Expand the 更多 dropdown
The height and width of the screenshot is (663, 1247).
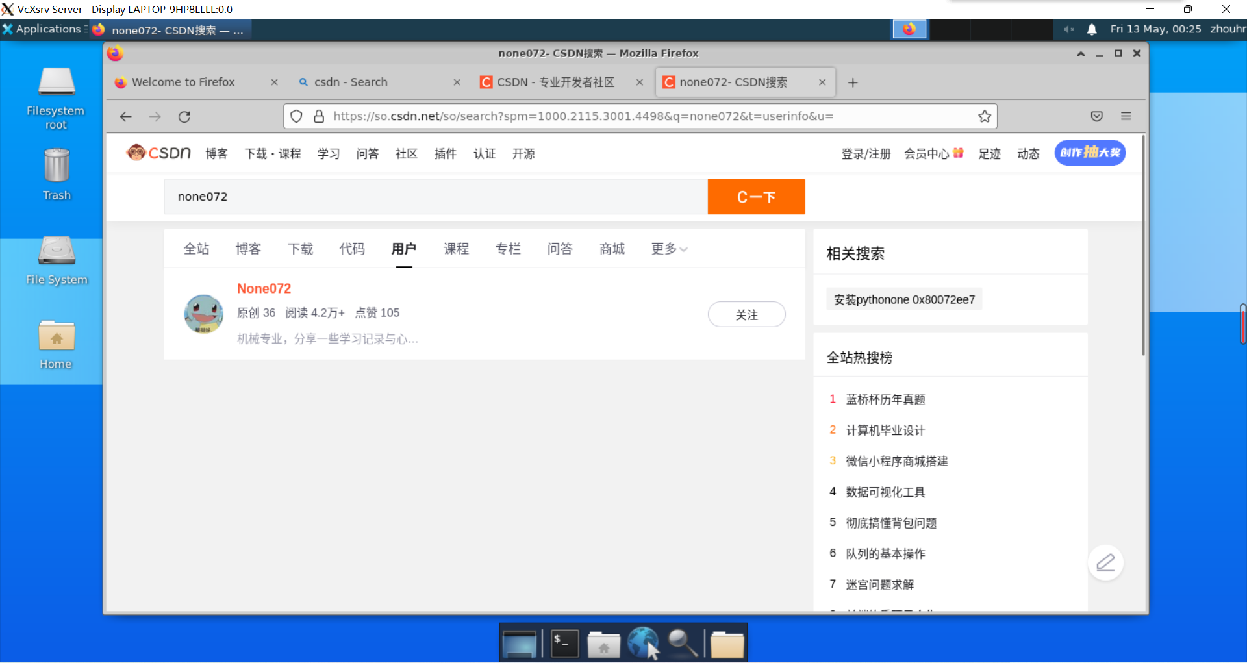[x=669, y=249]
